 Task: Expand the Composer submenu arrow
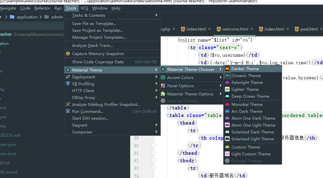156,132
